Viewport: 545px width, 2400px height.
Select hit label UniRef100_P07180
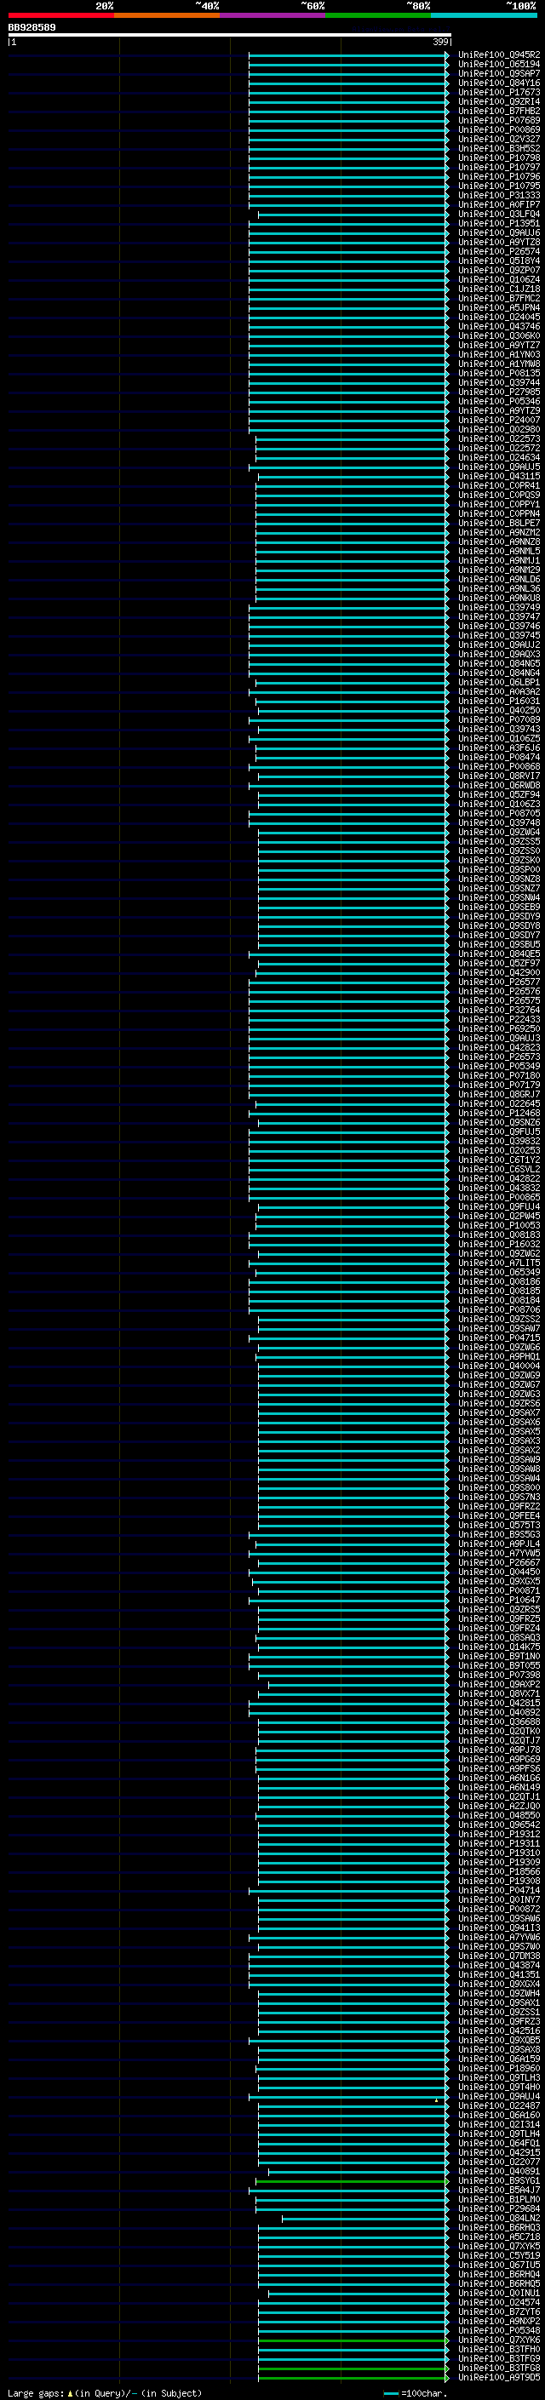tap(498, 1076)
